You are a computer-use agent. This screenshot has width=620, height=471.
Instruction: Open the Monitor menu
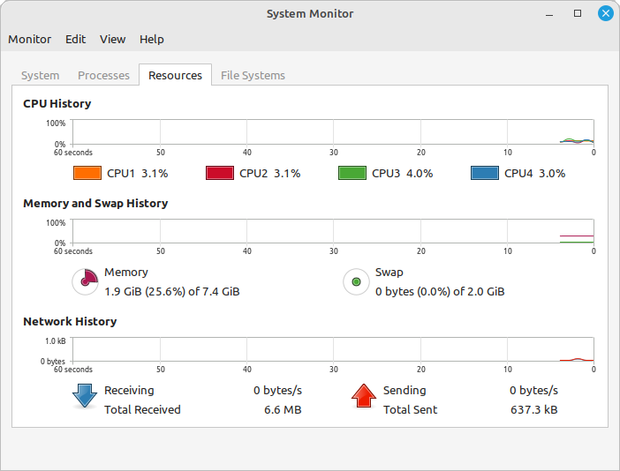[x=30, y=39]
